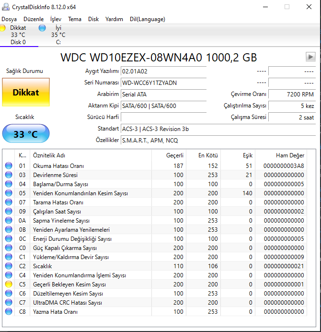Viewport: 321px width, 332px height.
Task: Click the yellow Dikkat health status button
Action: click(x=26, y=92)
